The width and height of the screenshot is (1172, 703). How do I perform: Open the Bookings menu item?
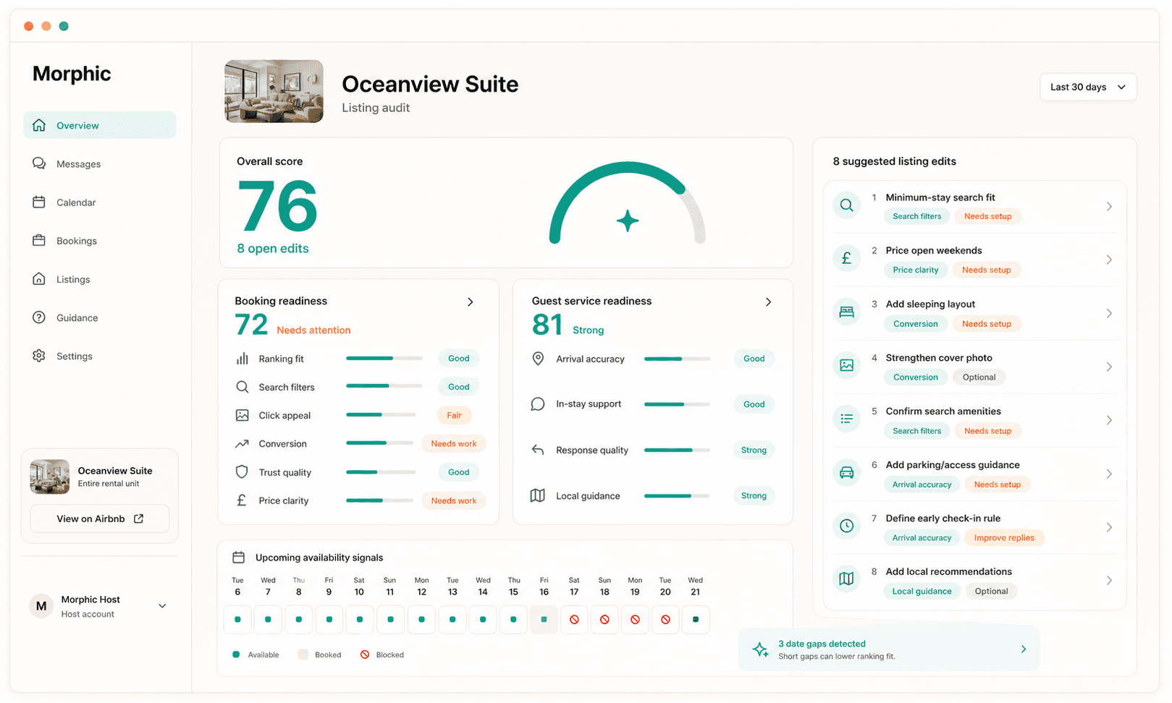pos(100,240)
